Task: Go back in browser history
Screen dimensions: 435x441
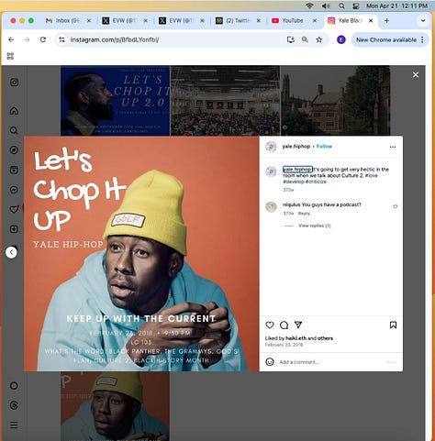Action: coord(11,39)
